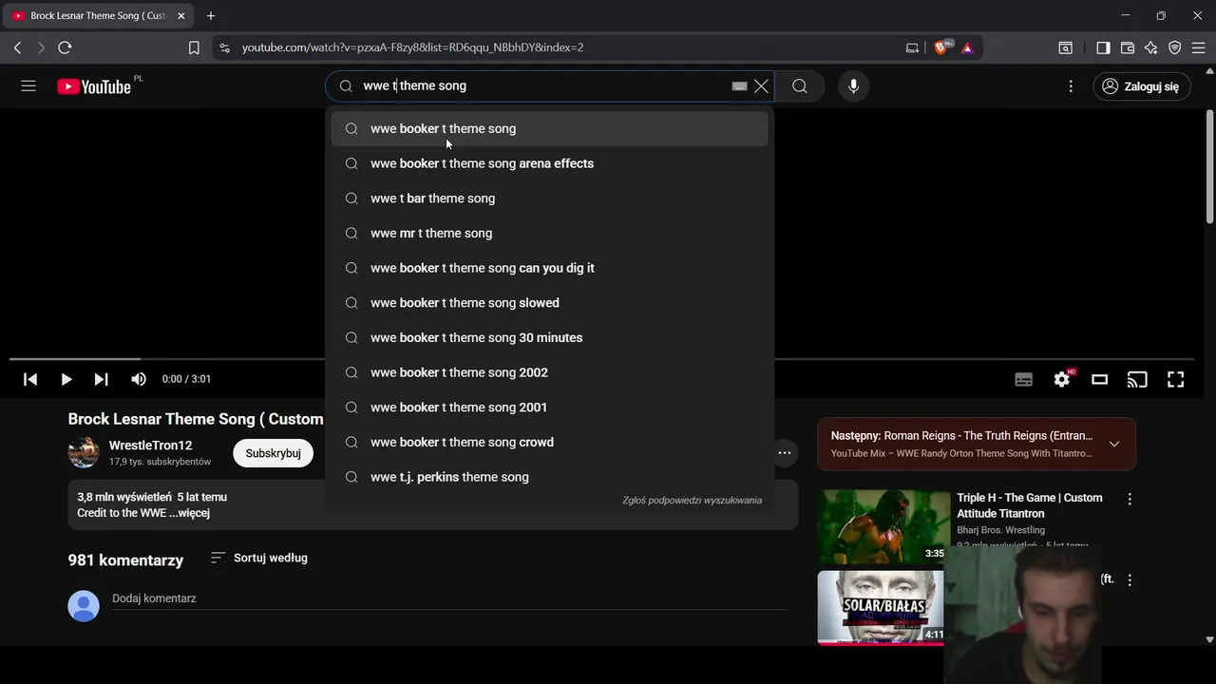Open WrestleTron12 channel avatar

pos(84,452)
